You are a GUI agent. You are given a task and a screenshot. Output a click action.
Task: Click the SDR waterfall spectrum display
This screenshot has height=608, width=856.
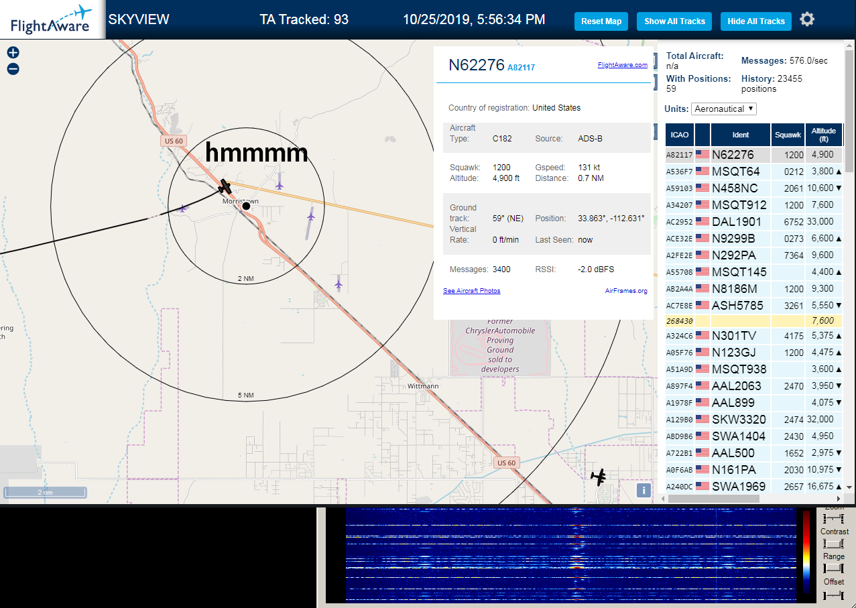(x=571, y=555)
